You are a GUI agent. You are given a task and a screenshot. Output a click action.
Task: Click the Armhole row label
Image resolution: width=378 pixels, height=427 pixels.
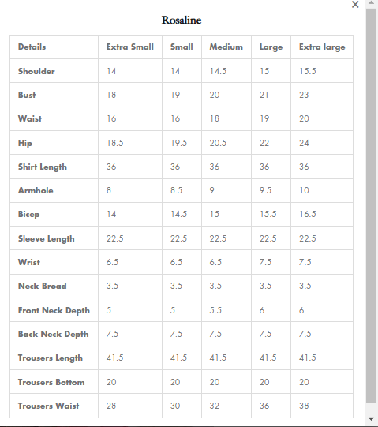click(36, 190)
